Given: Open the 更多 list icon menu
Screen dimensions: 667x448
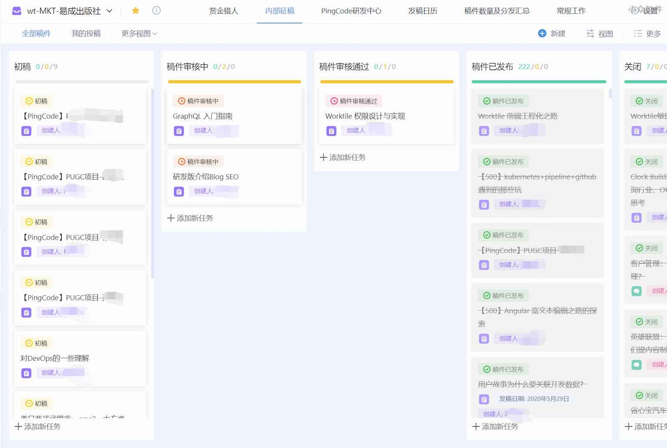Looking at the screenshot, I should (638, 33).
